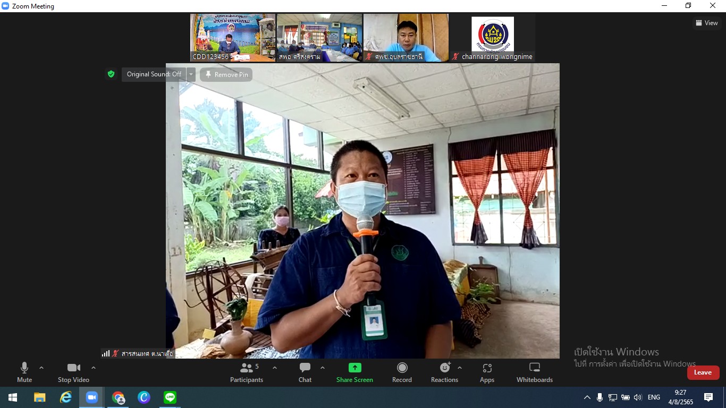Image resolution: width=726 pixels, height=408 pixels.
Task: Stop the video camera
Action: click(73, 372)
